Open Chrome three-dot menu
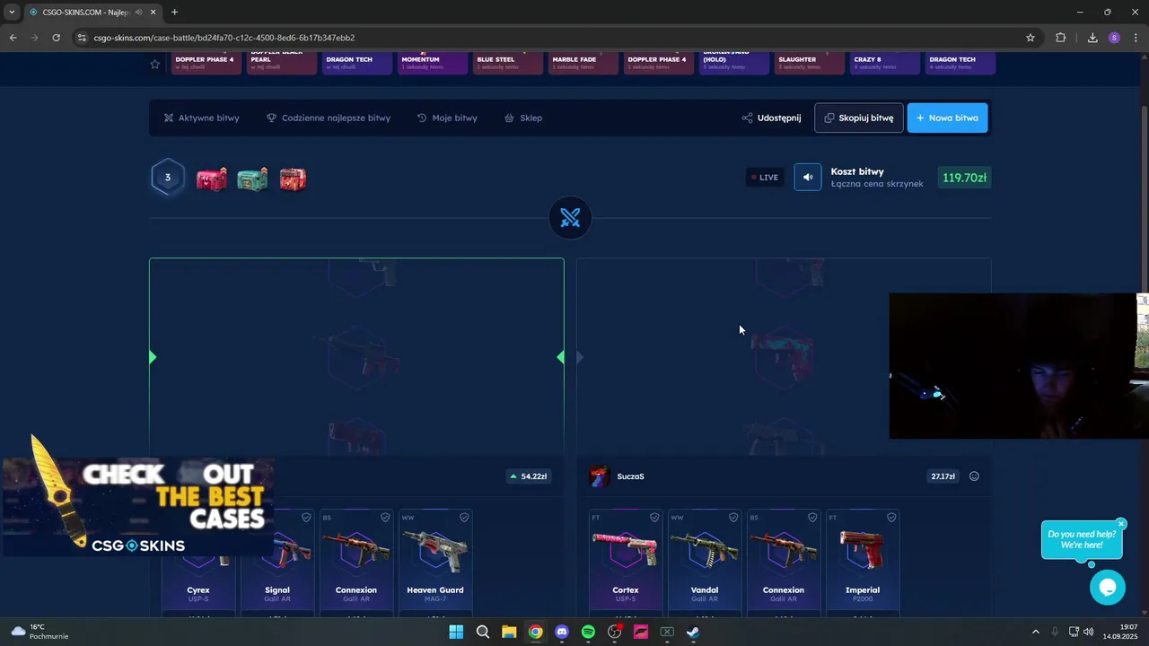The height and width of the screenshot is (646, 1149). (x=1136, y=38)
